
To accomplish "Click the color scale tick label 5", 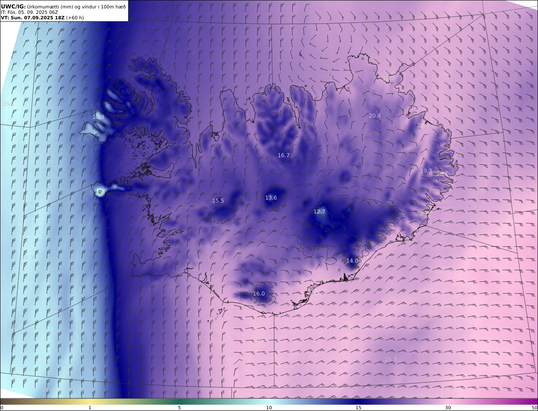I will [179, 408].
